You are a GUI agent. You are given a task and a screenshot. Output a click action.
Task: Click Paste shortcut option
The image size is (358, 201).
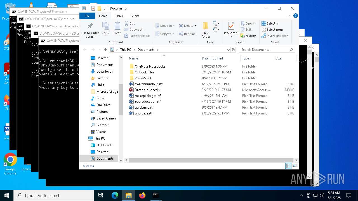pyautogui.click(x=137, y=36)
